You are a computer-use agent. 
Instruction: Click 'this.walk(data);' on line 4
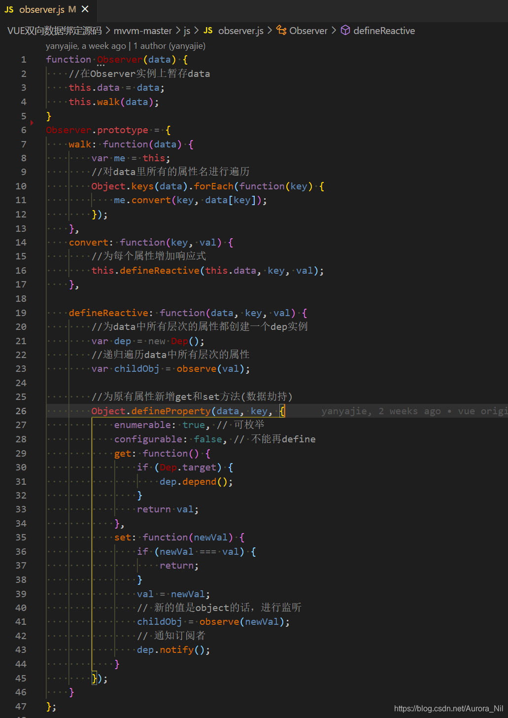pos(114,102)
